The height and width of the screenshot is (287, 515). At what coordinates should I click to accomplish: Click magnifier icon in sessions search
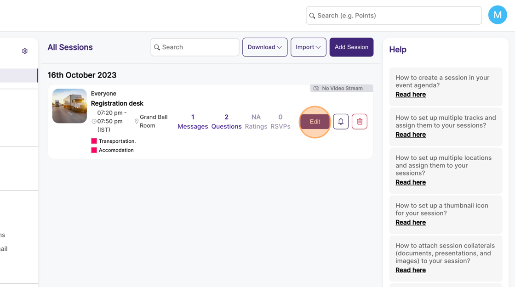pyautogui.click(x=157, y=47)
